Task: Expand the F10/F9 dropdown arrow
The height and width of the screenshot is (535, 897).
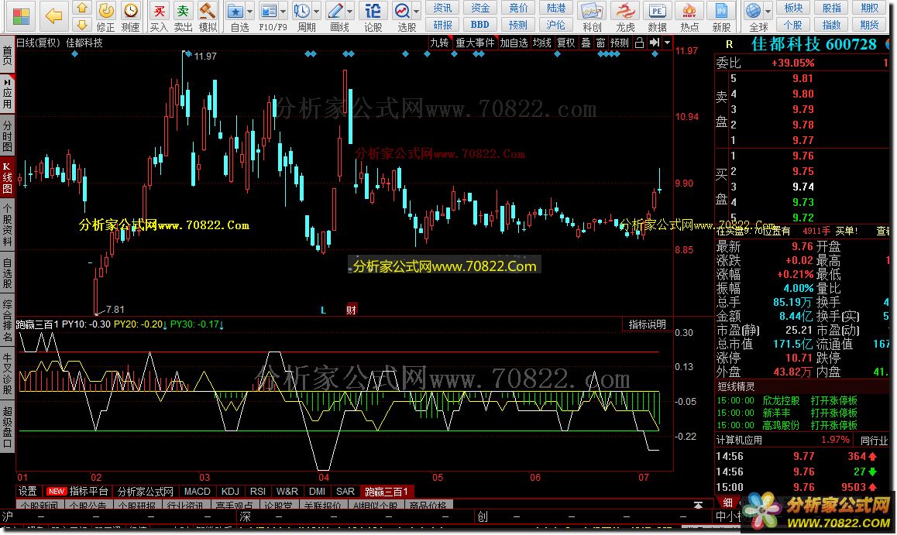Action: tap(283, 11)
